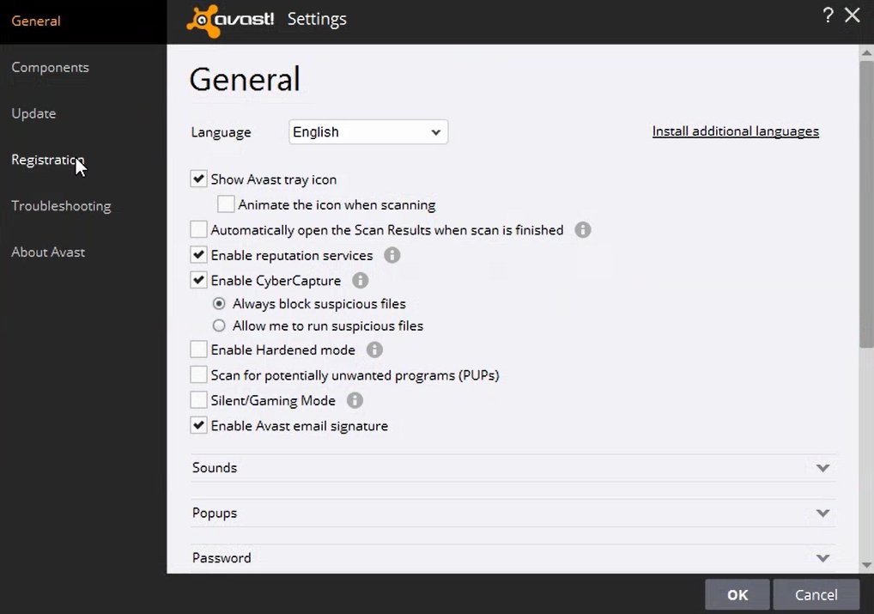874x614 pixels.
Task: Check Scan for potentially unwanted programs
Action: click(199, 375)
